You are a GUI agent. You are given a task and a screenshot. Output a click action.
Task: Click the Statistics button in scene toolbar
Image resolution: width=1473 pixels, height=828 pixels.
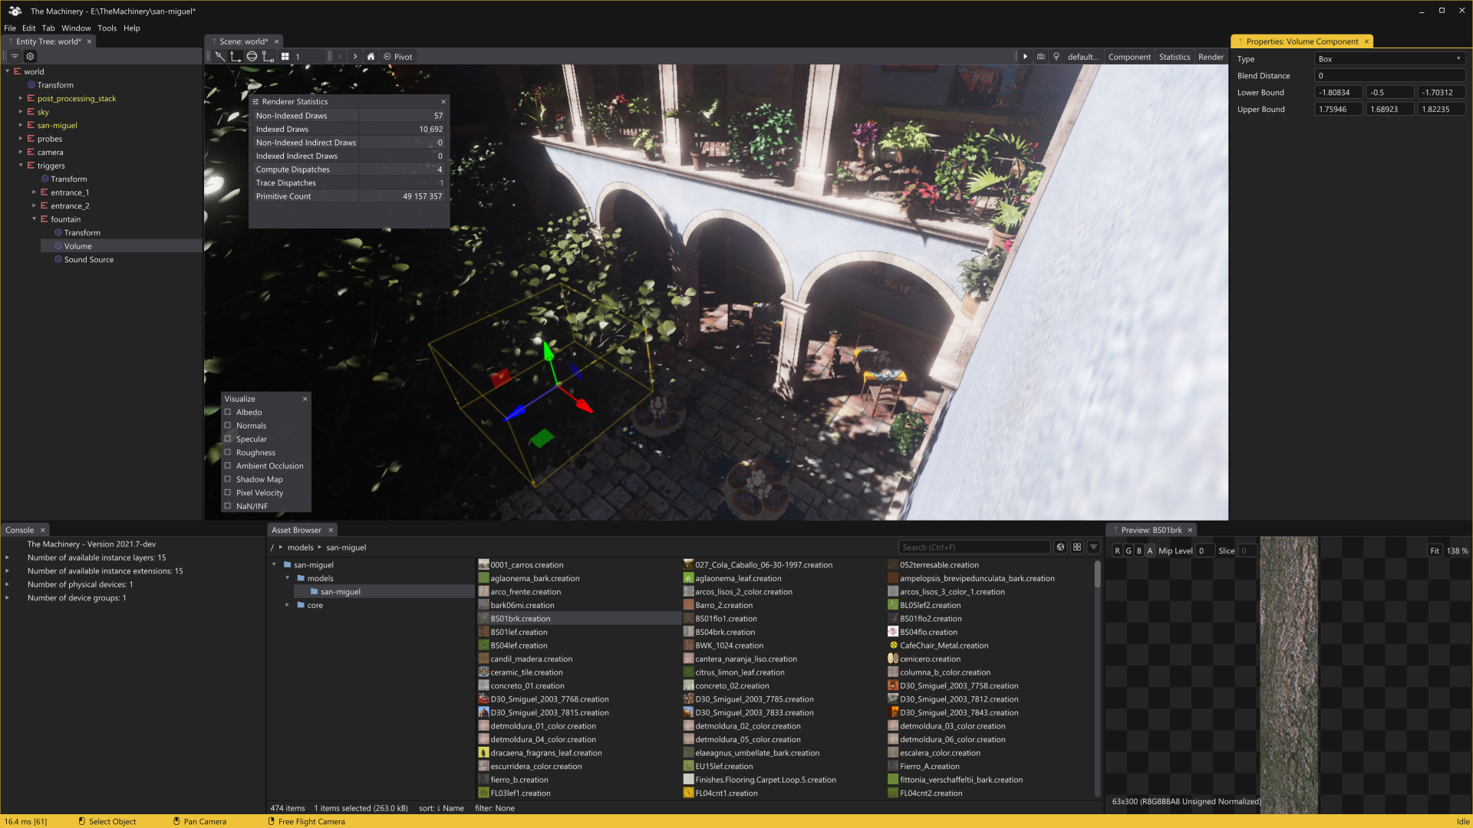click(x=1174, y=57)
